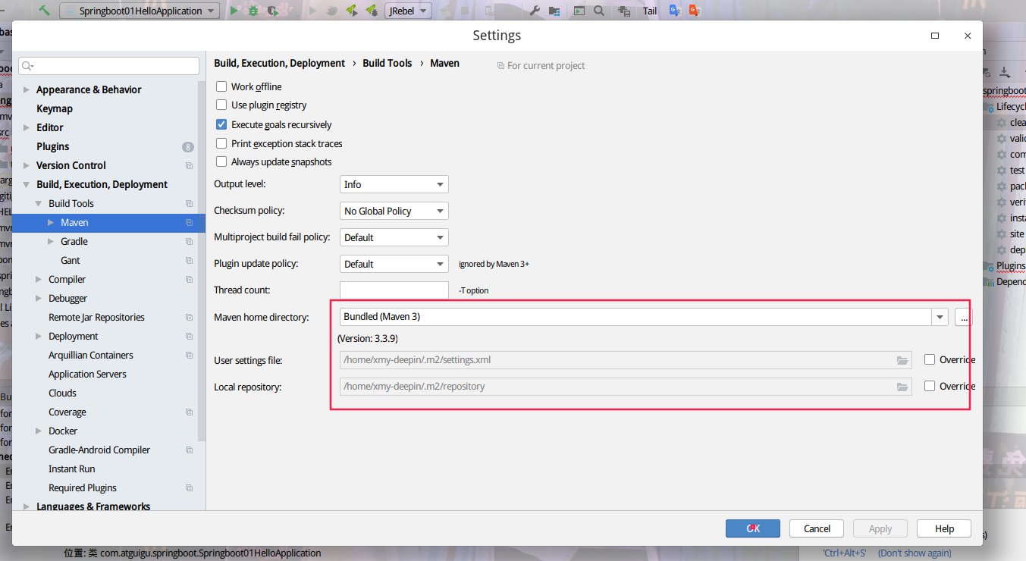This screenshot has height=561, width=1026.
Task: Open settings via the wrench icon
Action: pyautogui.click(x=535, y=11)
